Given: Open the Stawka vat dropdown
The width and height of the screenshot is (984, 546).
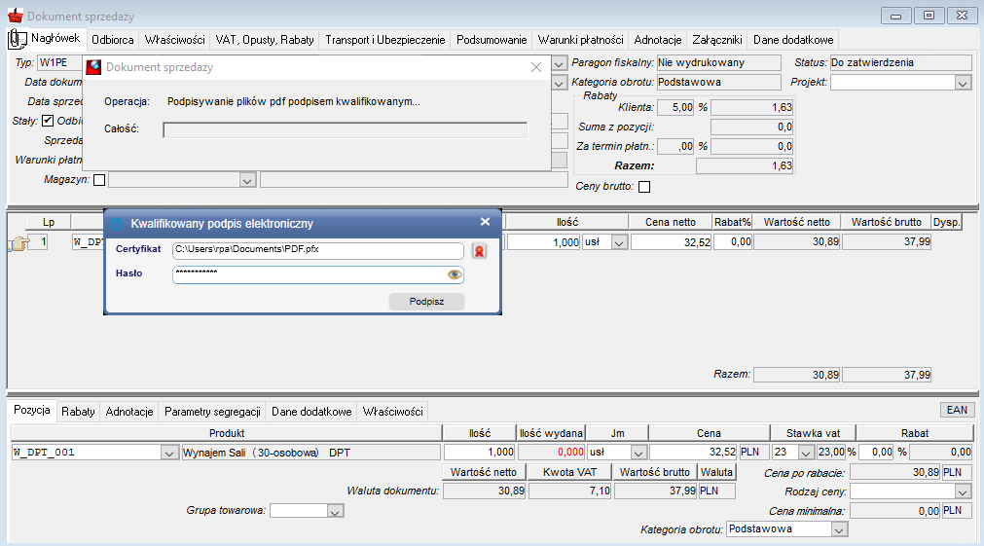Looking at the screenshot, I should (x=807, y=453).
